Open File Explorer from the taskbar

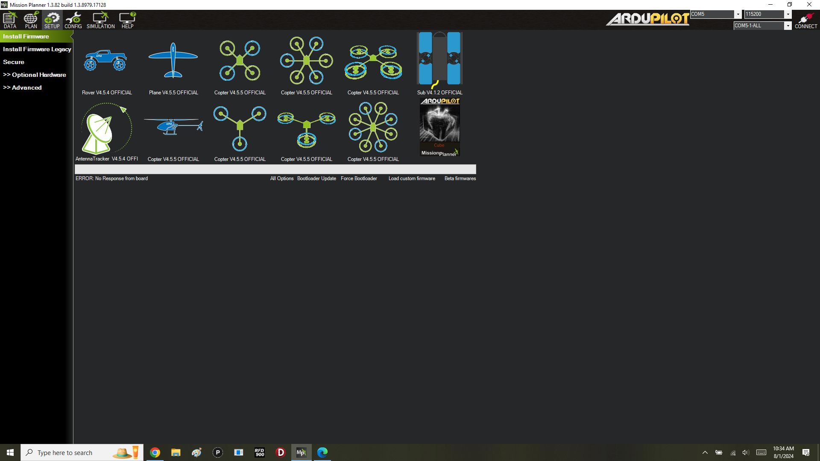176,452
